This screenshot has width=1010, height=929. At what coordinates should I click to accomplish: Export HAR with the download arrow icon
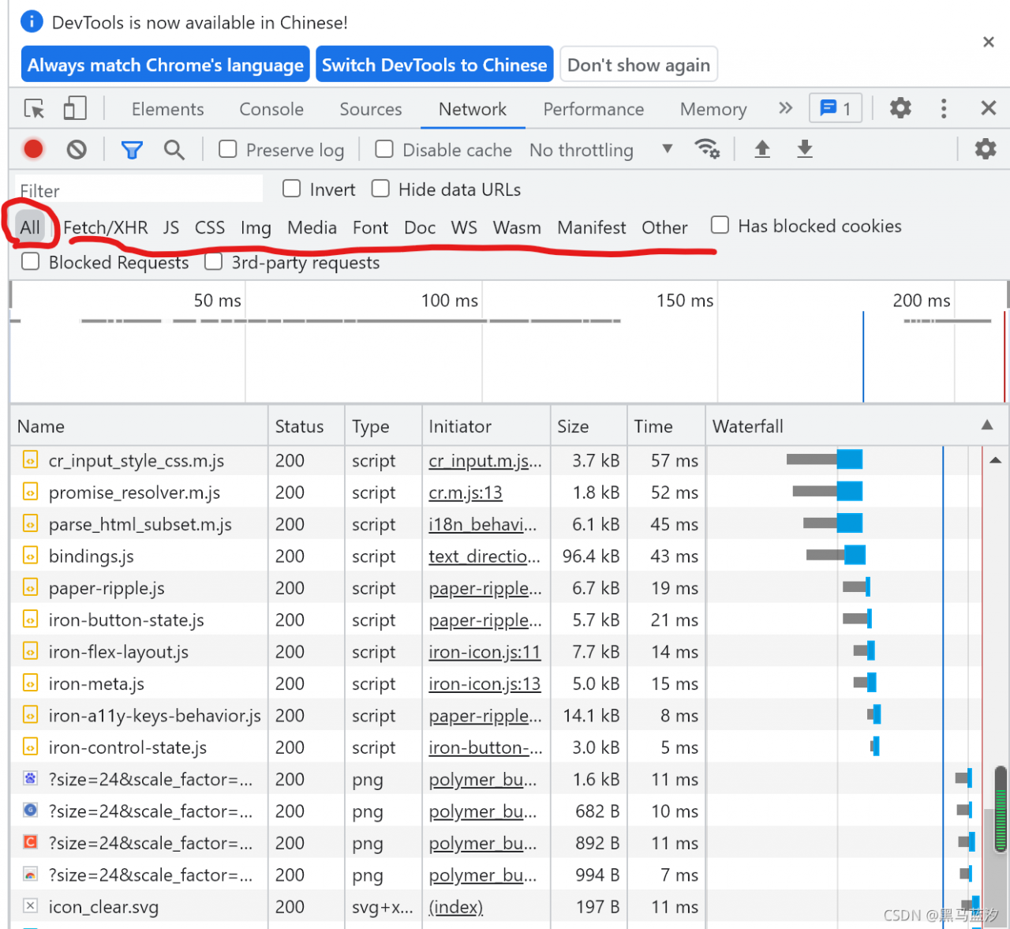(804, 148)
